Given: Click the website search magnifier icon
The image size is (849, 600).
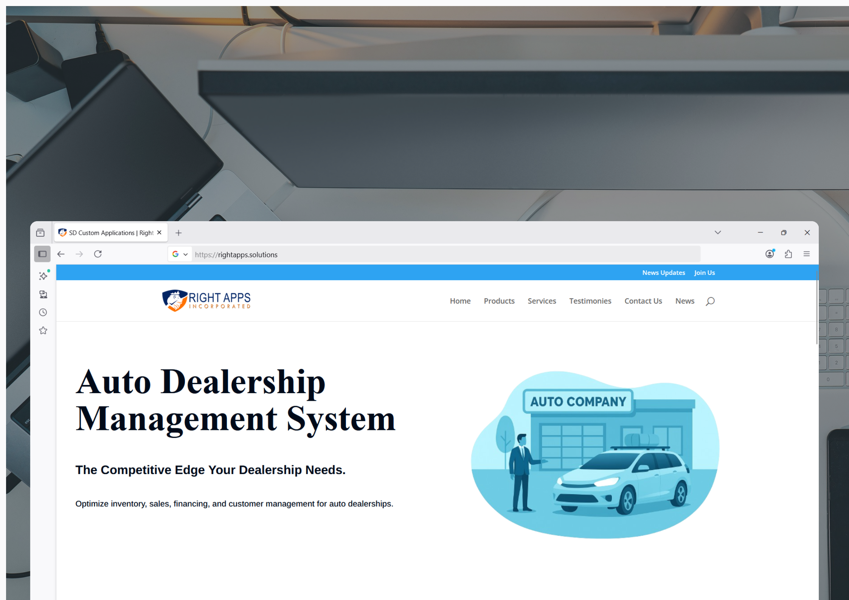Looking at the screenshot, I should [x=710, y=301].
